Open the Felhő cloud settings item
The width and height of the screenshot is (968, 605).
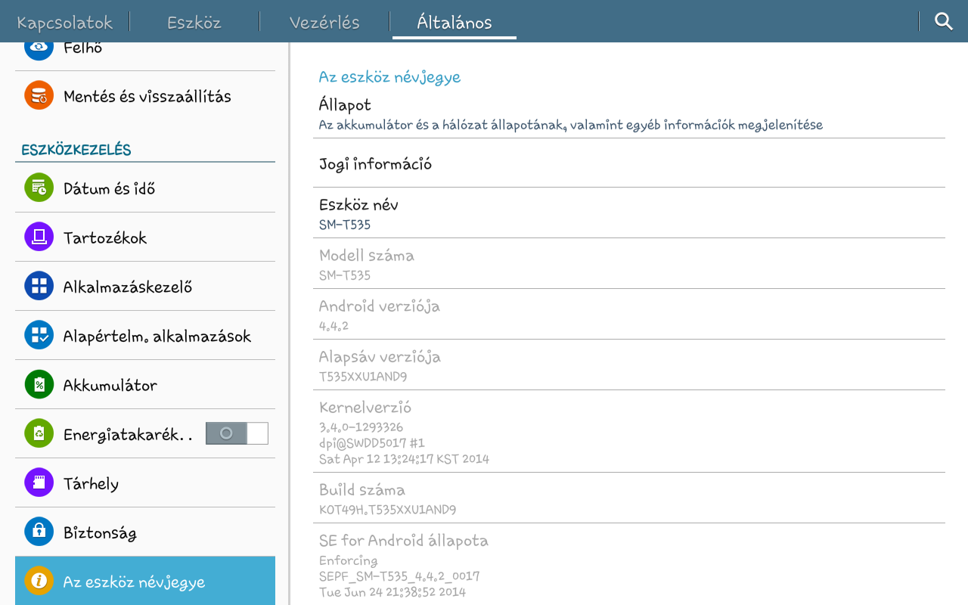(x=145, y=50)
